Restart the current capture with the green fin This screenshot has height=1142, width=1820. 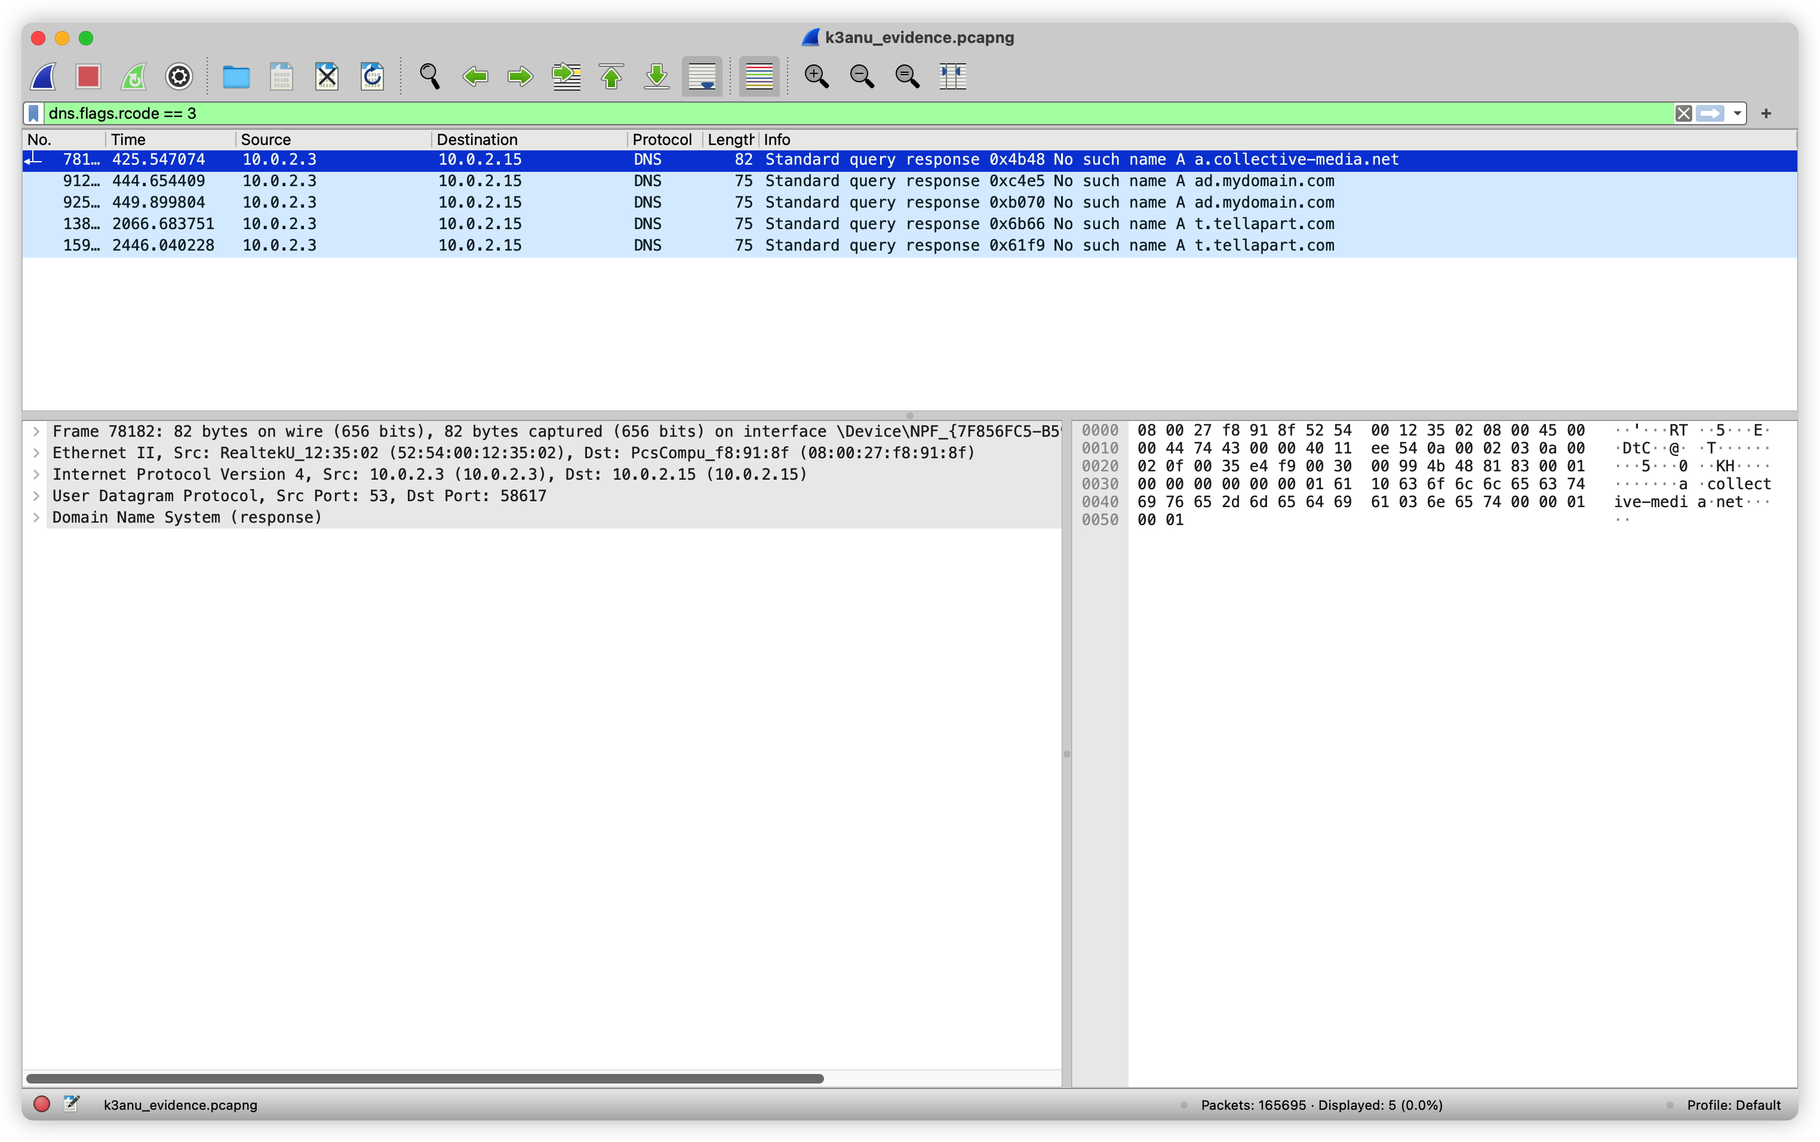point(134,76)
